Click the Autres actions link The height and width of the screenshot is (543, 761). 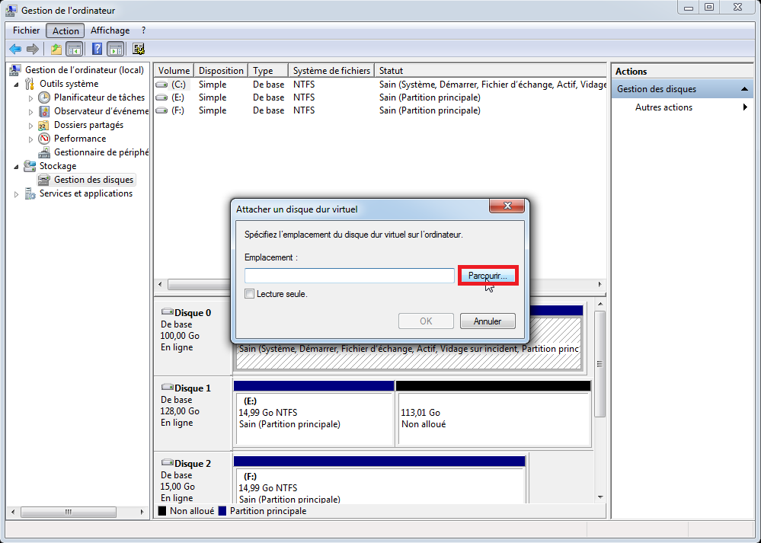coord(663,107)
